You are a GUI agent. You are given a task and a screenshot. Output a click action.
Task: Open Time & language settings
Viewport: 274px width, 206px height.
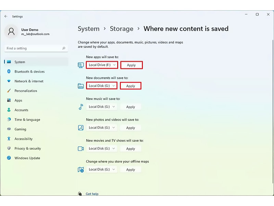click(36, 119)
